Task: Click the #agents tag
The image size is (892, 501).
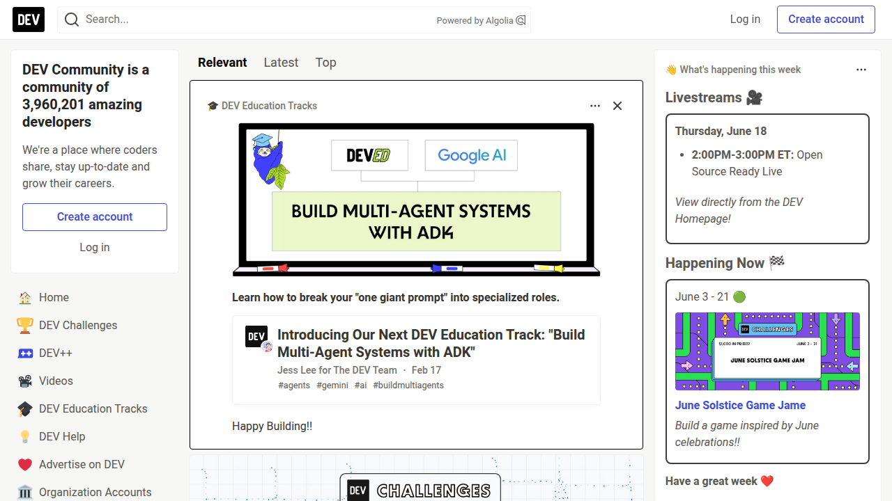Action: [294, 385]
